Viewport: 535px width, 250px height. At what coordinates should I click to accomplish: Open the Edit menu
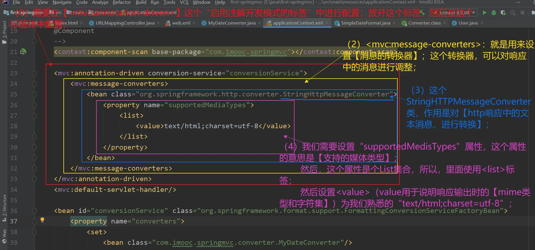click(x=29, y=2)
